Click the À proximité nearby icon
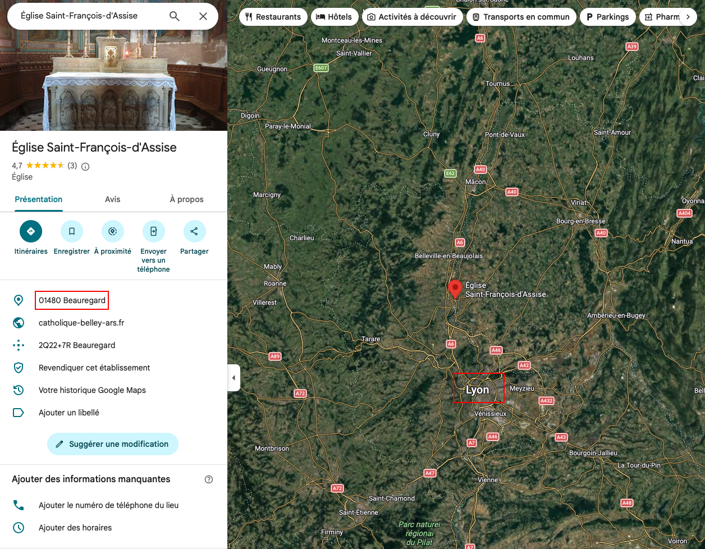Viewport: 705px width, 549px height. tap(112, 231)
